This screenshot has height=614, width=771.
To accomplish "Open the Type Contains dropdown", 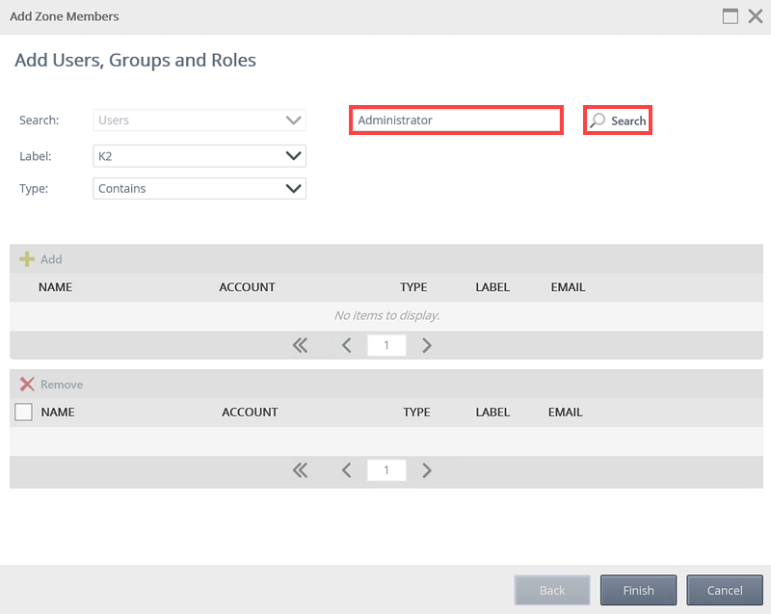I will [199, 189].
